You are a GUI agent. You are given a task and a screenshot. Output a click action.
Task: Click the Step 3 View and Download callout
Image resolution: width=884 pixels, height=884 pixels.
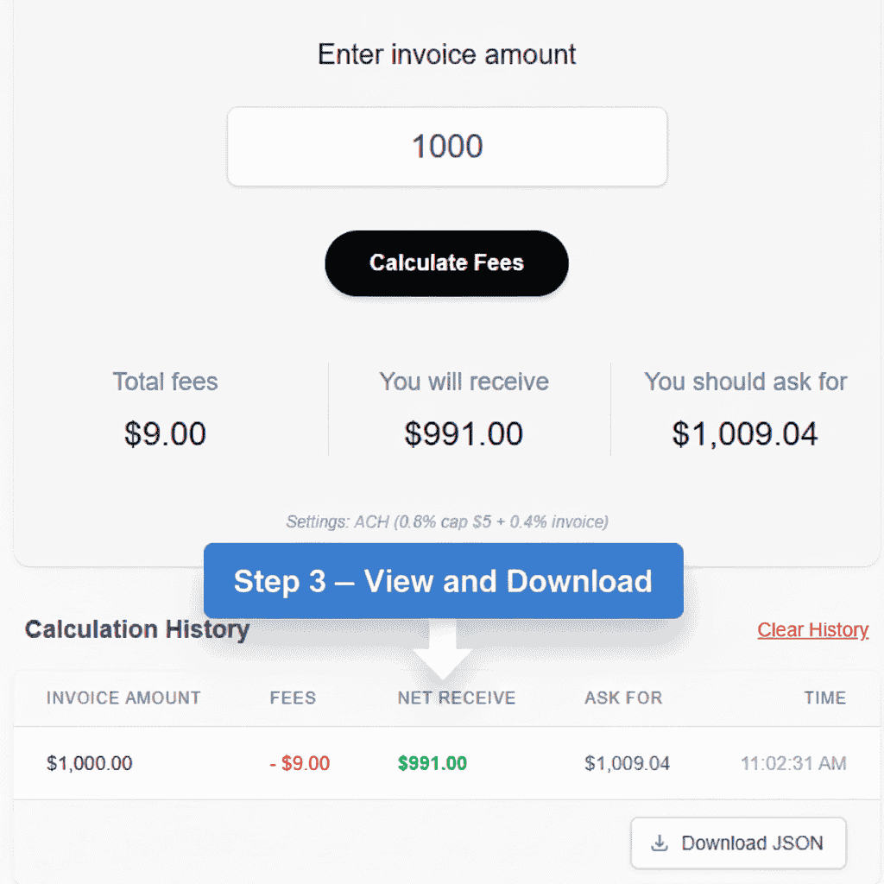pos(443,581)
